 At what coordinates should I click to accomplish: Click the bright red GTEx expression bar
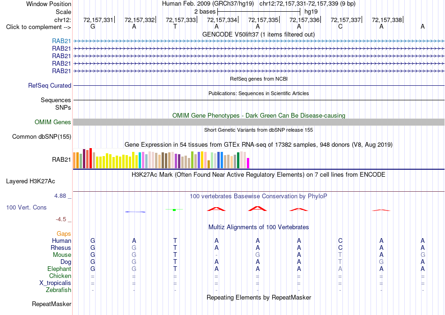point(90,158)
